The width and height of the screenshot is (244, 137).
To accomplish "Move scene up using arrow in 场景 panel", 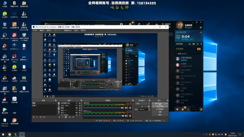I will (x=41, y=117).
